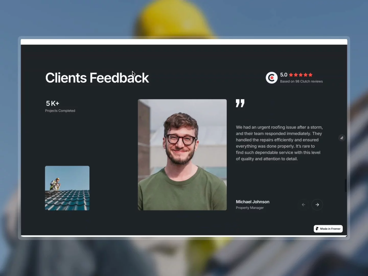This screenshot has width=368, height=276.
Task: Click the Made in Framer badge
Action: click(x=328, y=229)
